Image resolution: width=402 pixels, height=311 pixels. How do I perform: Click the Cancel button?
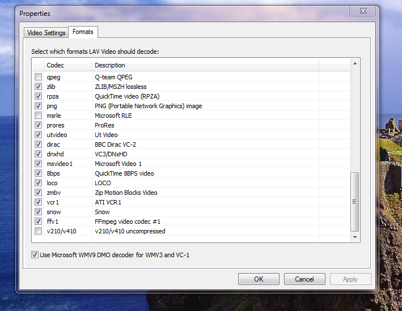pos(304,279)
